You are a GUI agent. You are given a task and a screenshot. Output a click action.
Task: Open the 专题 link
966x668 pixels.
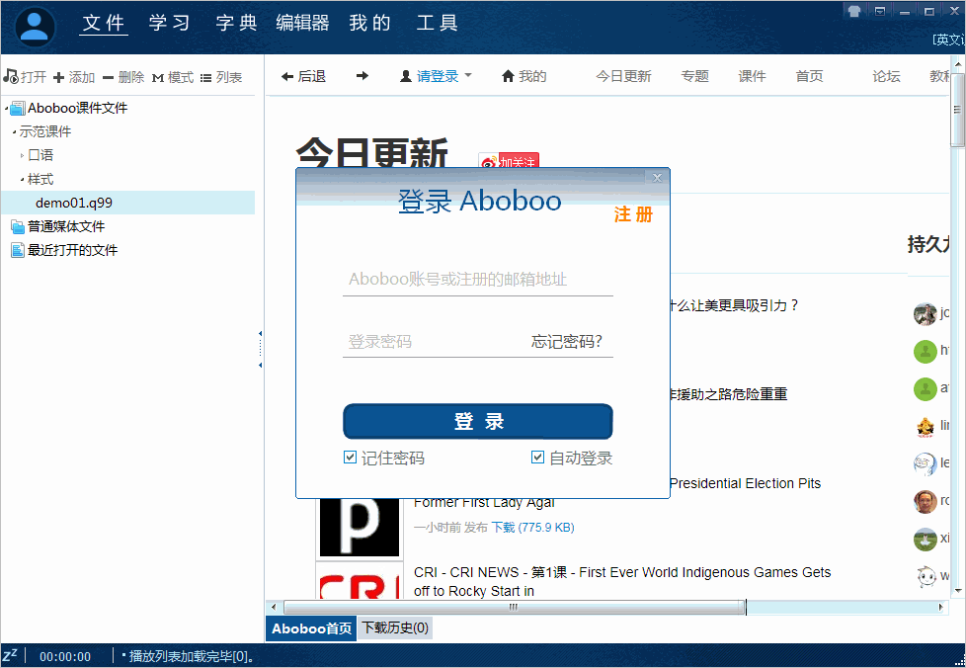pyautogui.click(x=695, y=76)
